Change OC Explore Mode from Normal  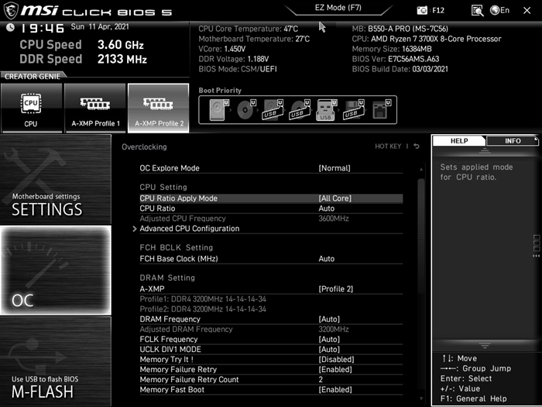271,168
